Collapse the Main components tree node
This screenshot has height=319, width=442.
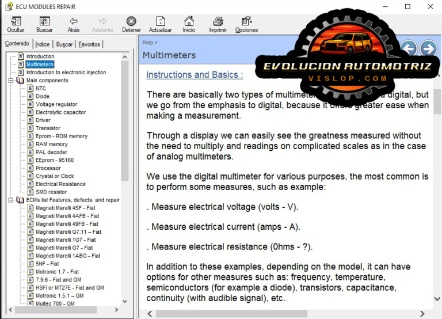point(12,81)
